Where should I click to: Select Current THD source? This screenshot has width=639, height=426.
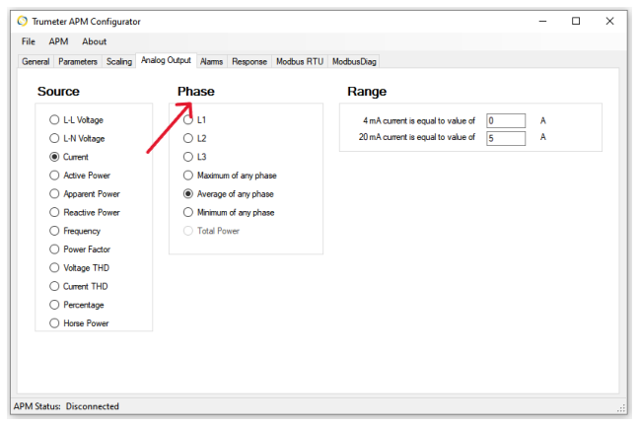point(79,286)
